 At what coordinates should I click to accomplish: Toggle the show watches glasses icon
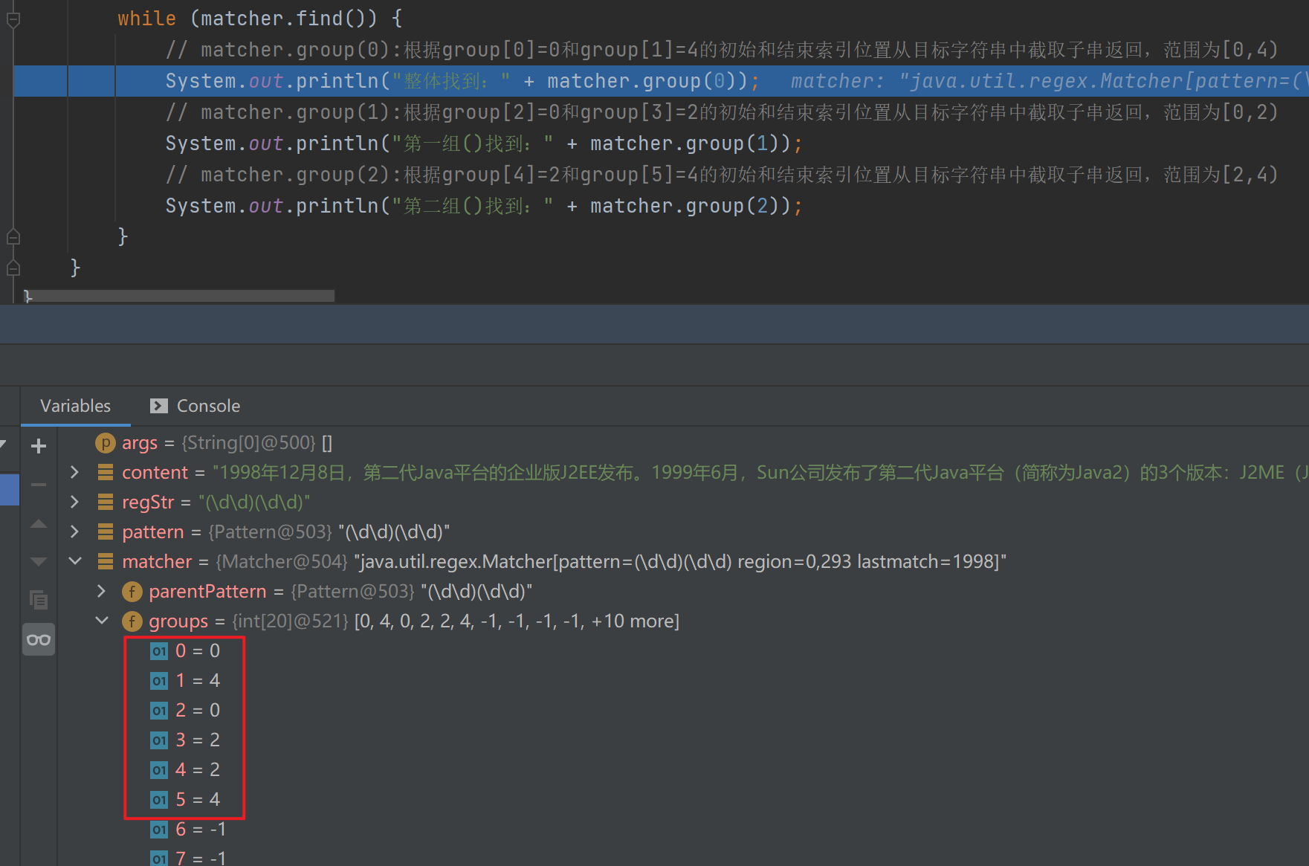click(x=39, y=639)
